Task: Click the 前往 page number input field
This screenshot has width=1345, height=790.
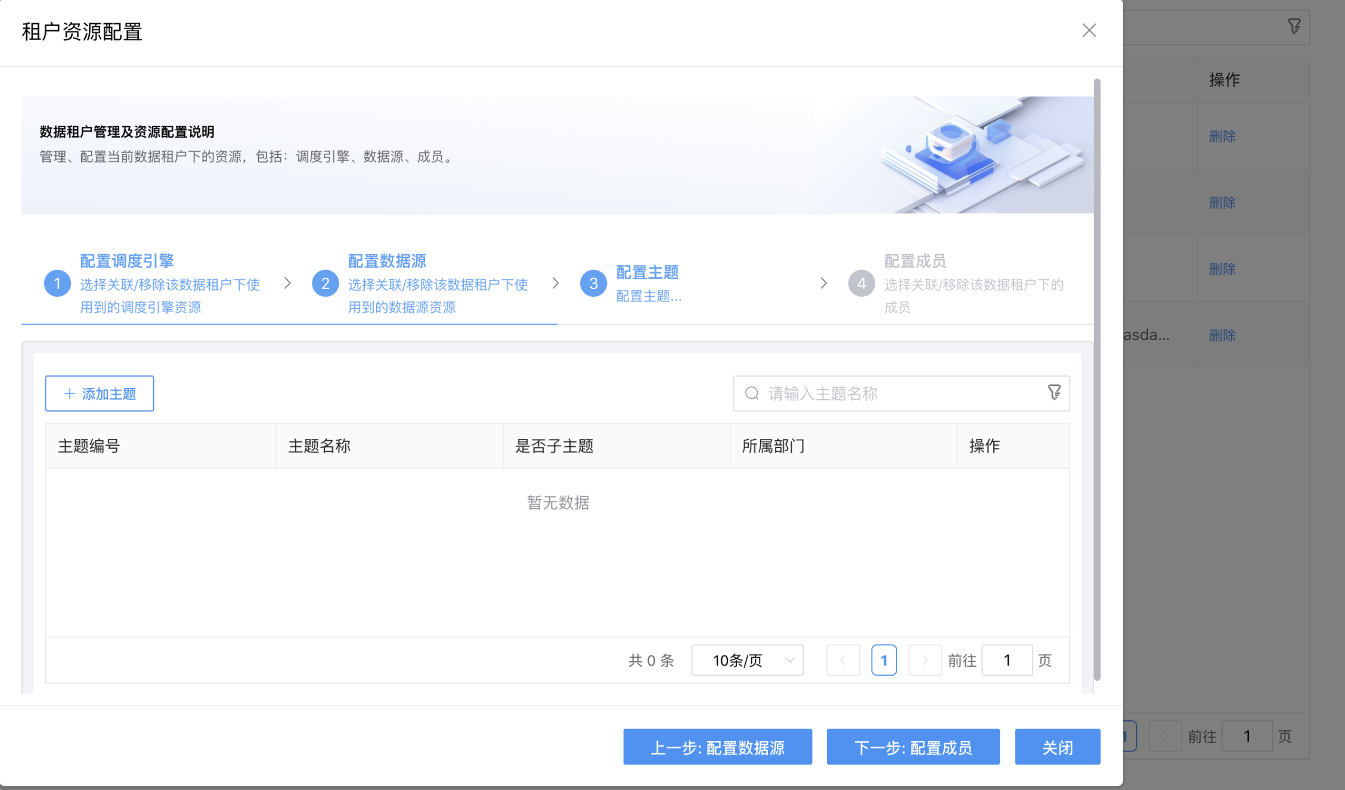Action: (1007, 660)
